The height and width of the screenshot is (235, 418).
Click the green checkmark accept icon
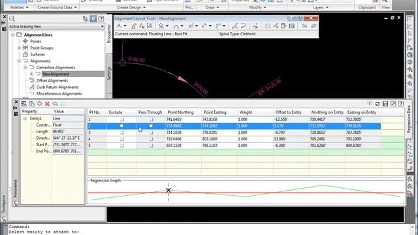tap(393, 104)
